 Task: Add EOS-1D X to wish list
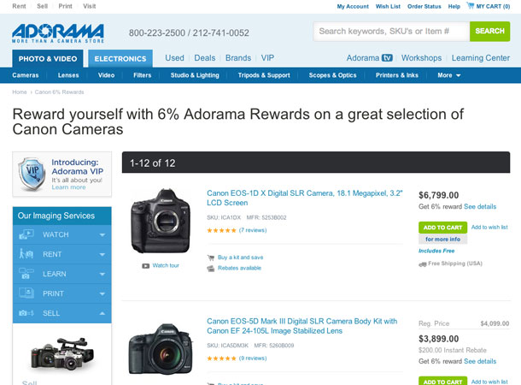(489, 227)
